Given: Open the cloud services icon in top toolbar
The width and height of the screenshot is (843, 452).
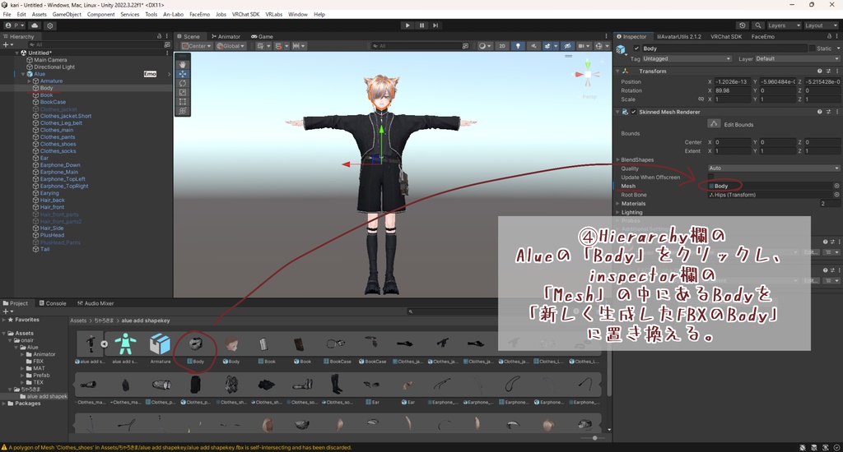Looking at the screenshot, I should (35, 25).
